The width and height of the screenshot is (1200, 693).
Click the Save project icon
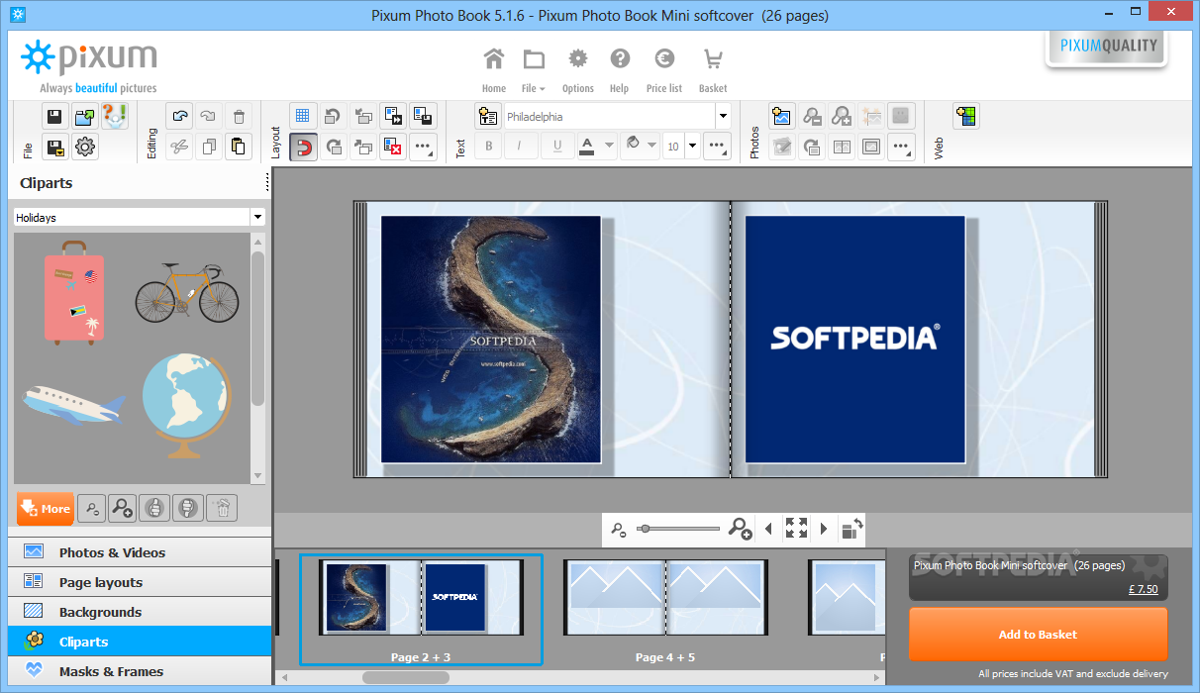pos(55,117)
